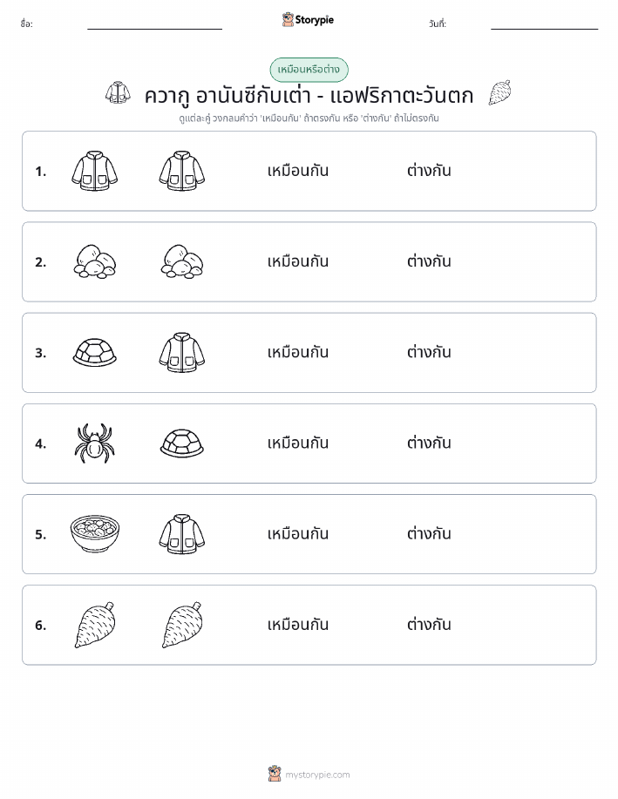Image resolution: width=618 pixels, height=799 pixels.
Task: Click the pinecone icon beside the title
Action: coord(499,92)
